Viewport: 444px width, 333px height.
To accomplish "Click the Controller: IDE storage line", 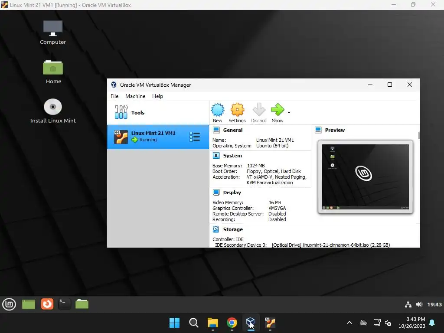I will [x=228, y=239].
